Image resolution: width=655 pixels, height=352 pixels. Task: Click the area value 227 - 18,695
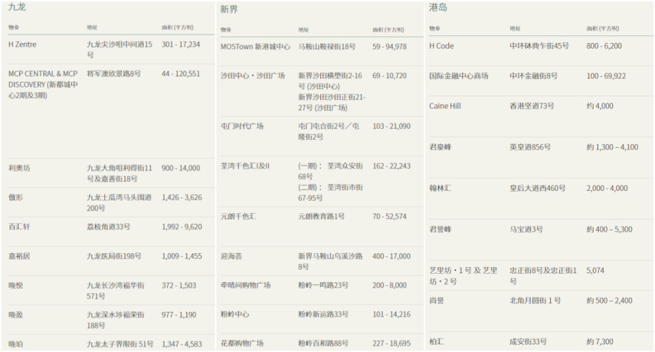point(391,344)
